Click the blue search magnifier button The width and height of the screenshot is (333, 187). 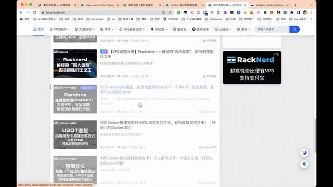(294, 29)
